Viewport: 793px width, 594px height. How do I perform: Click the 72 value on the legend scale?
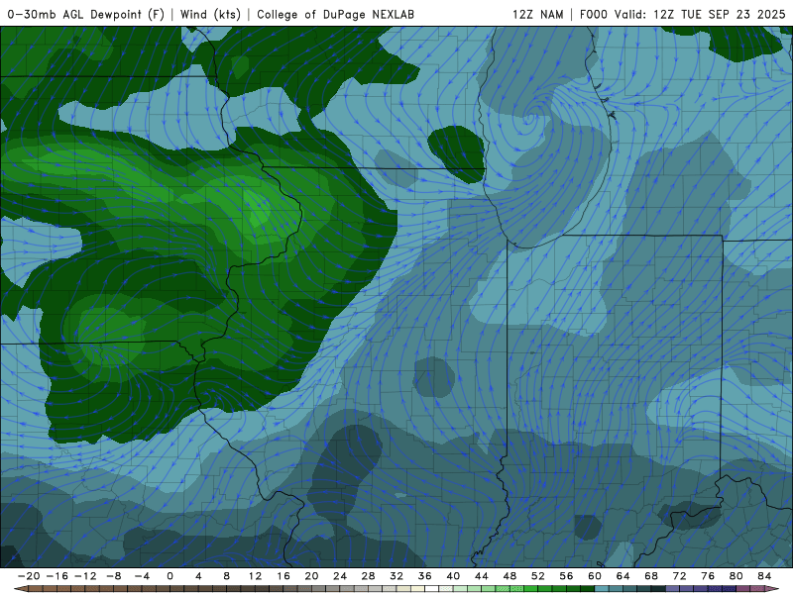(x=680, y=576)
